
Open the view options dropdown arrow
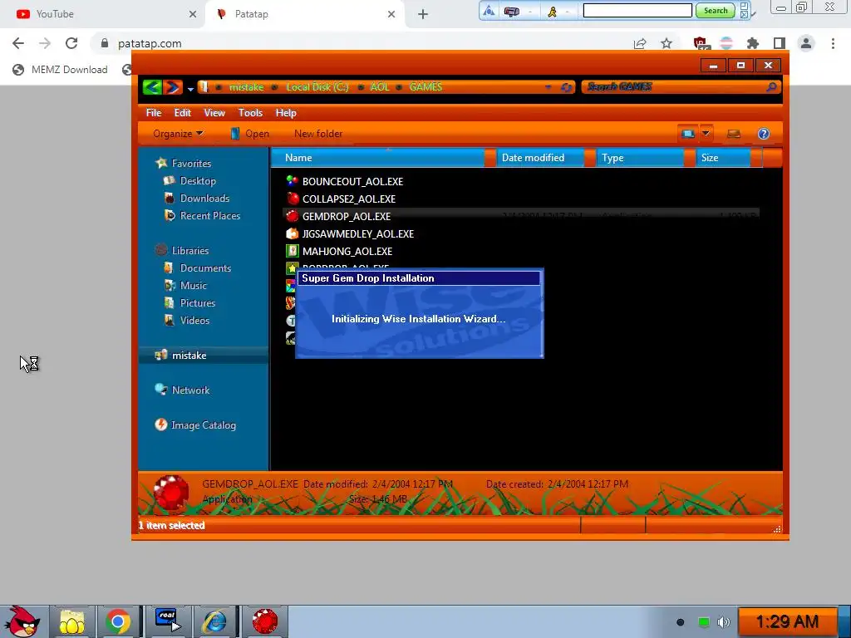pyautogui.click(x=706, y=133)
